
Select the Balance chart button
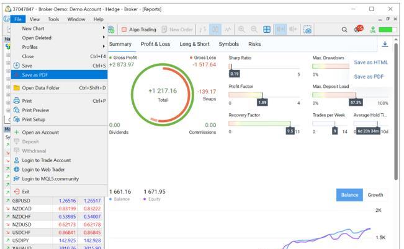[349, 194]
